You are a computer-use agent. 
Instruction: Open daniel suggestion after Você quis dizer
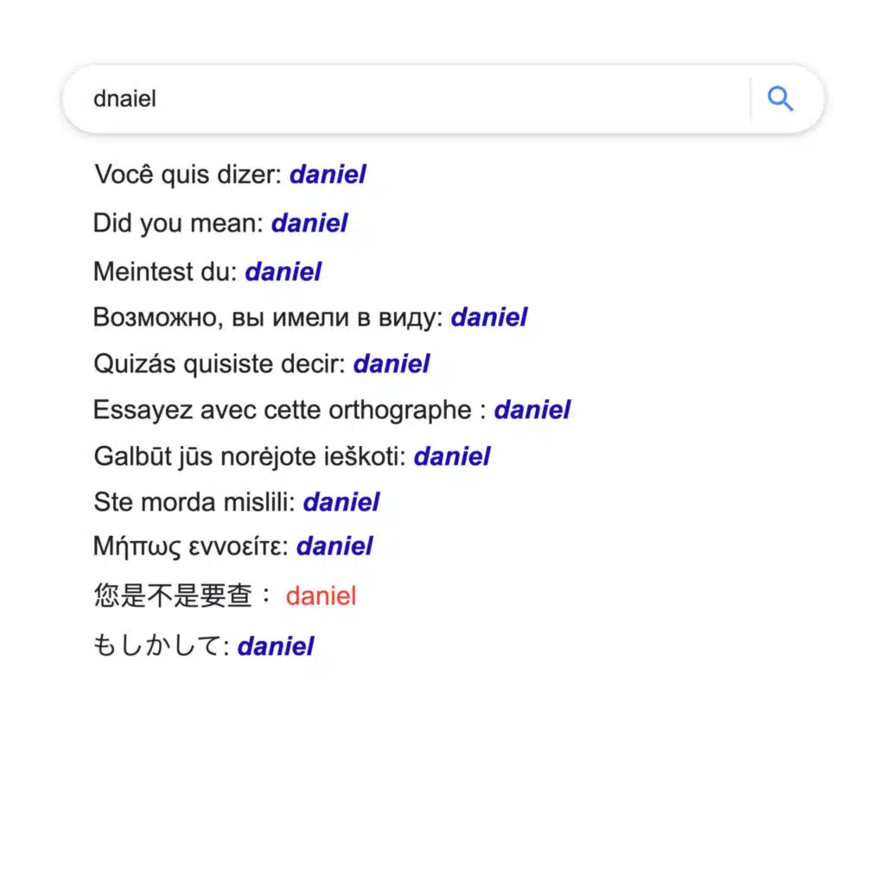[328, 175]
